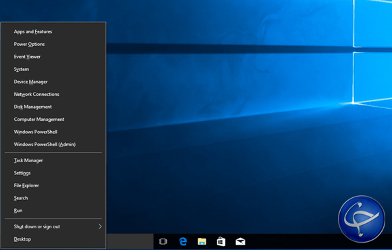
Task: Open Power Options from the menu
Action: point(53,44)
